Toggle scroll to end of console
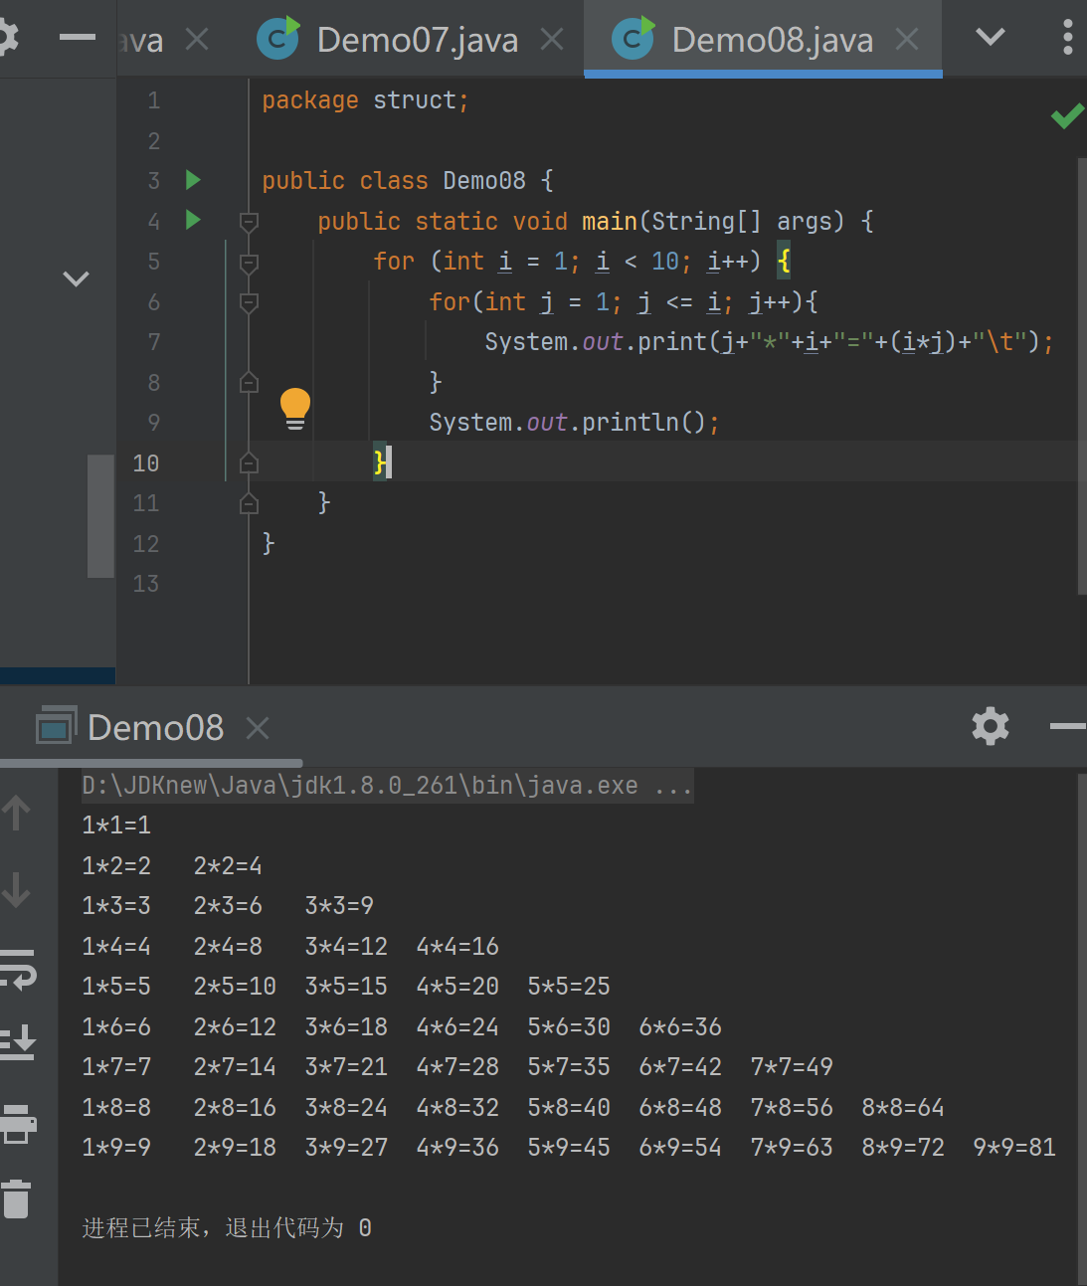 coord(17,1042)
